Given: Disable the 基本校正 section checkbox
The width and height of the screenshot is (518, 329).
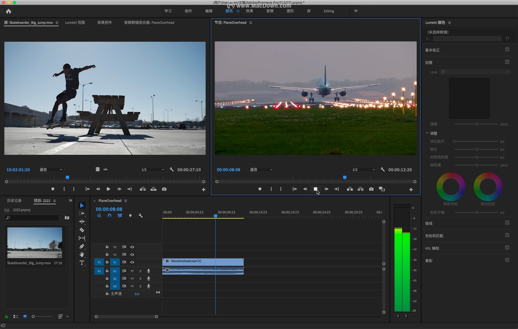Looking at the screenshot, I should coord(507,50).
